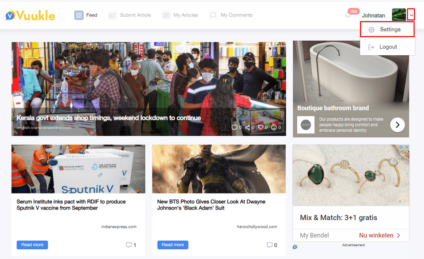
Task: Open comments on the Sputnik V article card
Action: tap(129, 245)
